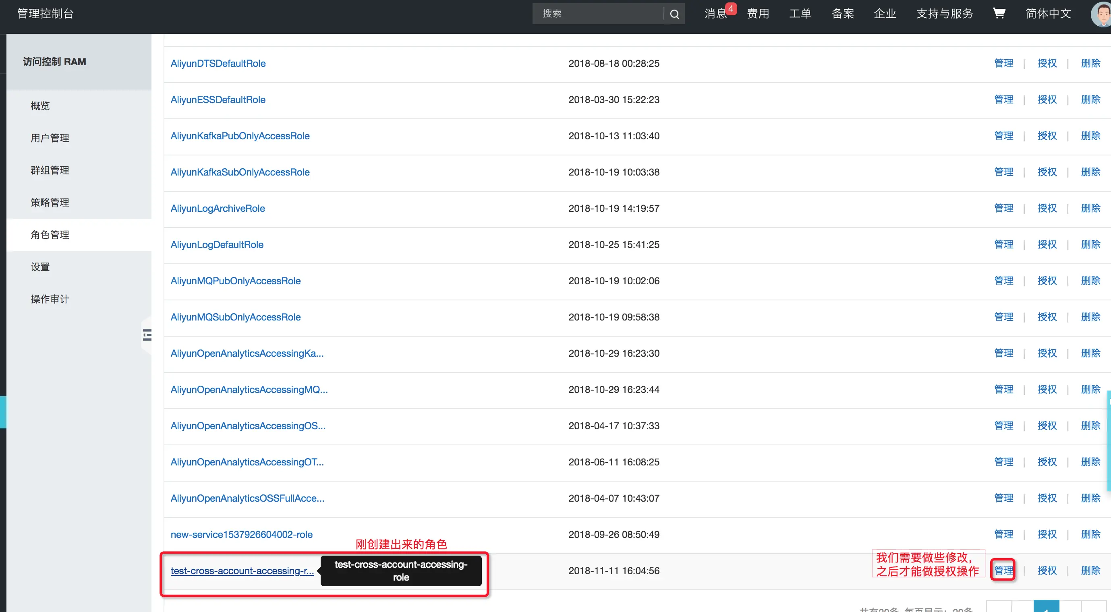Open the new-service1537926604002-role link

(x=242, y=534)
